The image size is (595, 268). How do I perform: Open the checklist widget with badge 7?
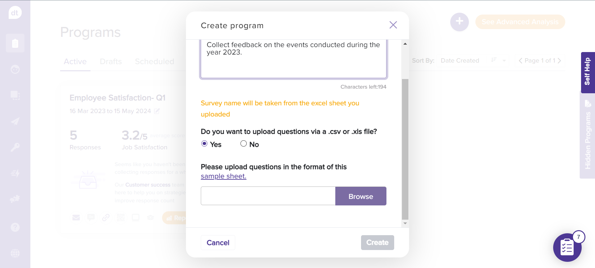(567, 248)
